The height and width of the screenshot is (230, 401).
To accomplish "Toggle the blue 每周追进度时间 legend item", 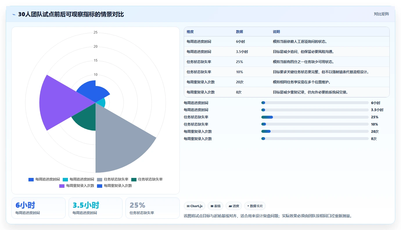I will tap(44, 179).
